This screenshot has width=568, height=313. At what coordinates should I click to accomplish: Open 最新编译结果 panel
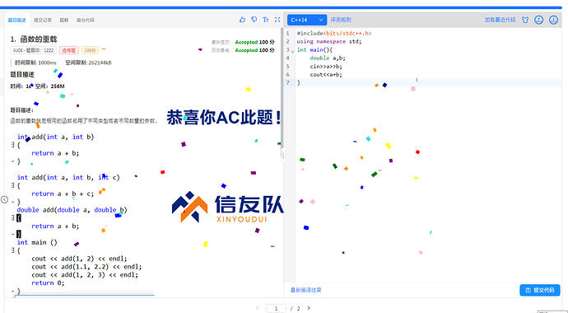(305, 290)
